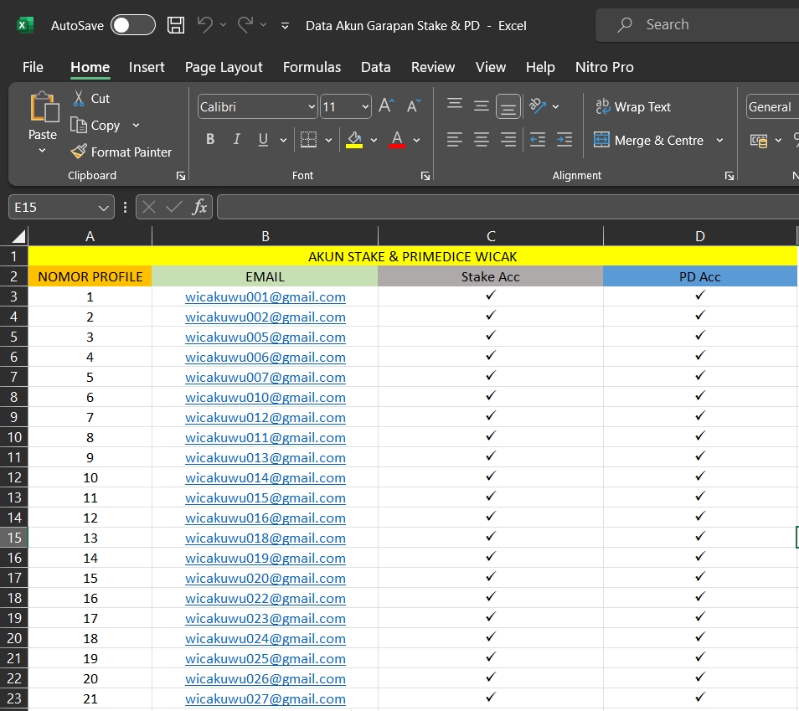Select row 15 header
Image resolution: width=799 pixels, height=711 pixels.
coord(13,538)
